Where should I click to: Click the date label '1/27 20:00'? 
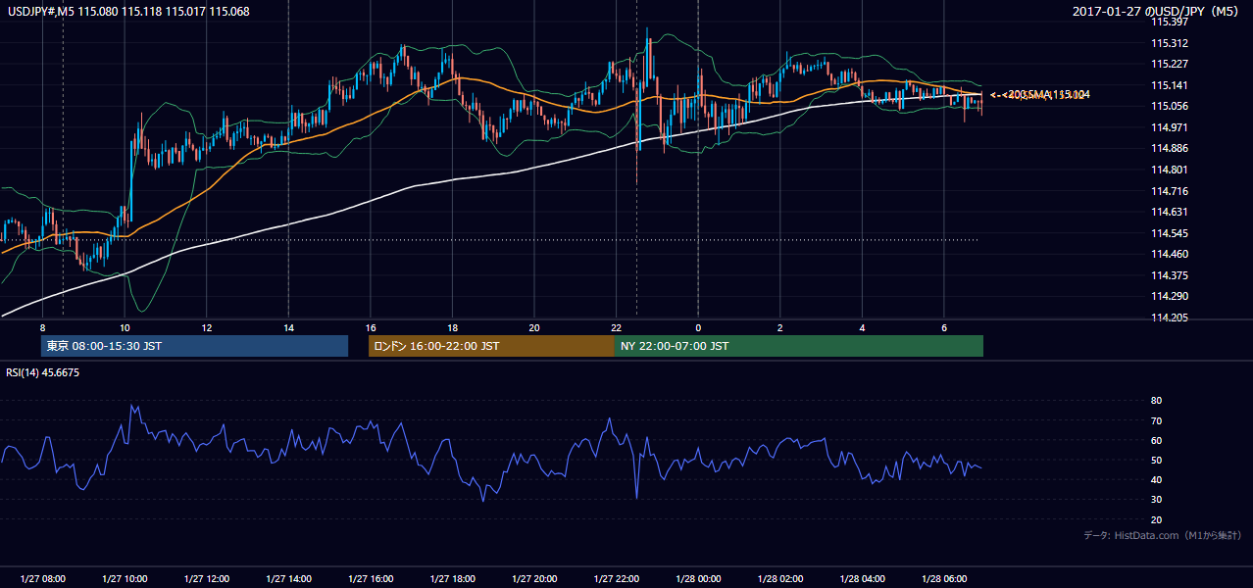click(x=533, y=578)
